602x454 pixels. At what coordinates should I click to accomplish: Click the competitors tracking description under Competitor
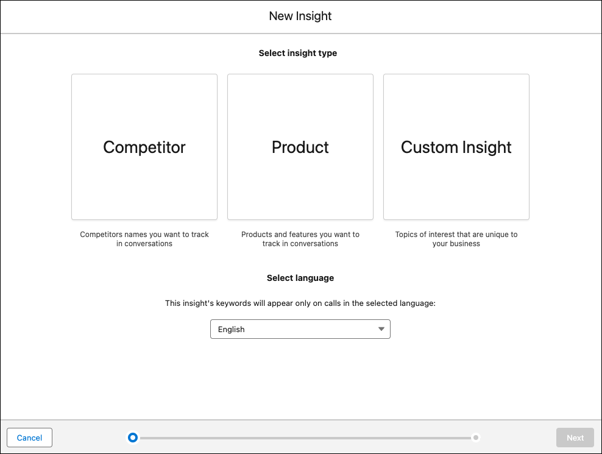coord(144,239)
